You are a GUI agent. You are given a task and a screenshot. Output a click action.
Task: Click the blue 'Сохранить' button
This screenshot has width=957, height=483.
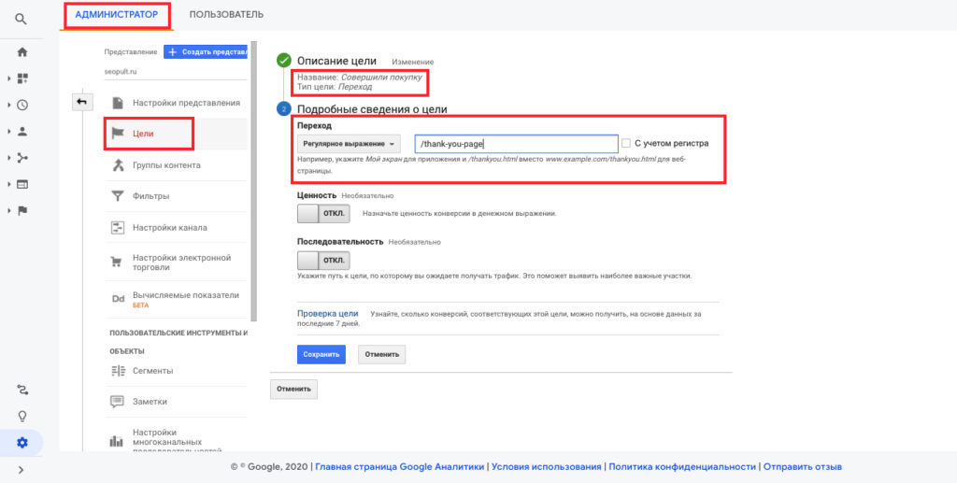pyautogui.click(x=321, y=355)
